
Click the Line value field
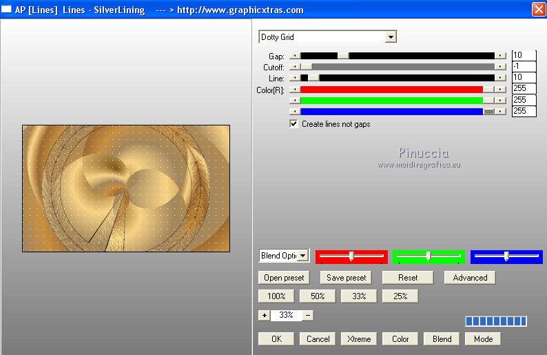click(x=524, y=77)
